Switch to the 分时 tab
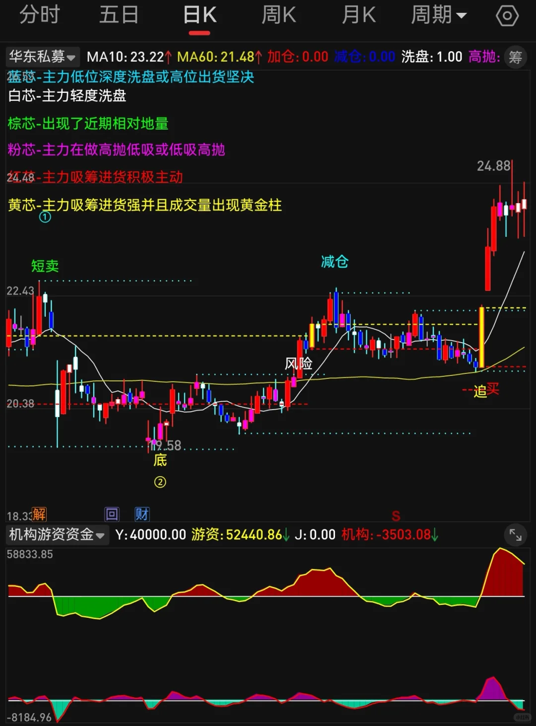 click(40, 15)
